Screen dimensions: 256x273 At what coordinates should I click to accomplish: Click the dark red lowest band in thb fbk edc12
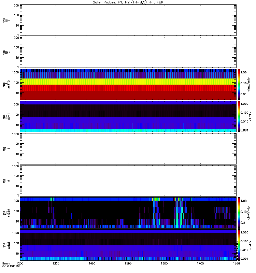(x=128, y=95)
